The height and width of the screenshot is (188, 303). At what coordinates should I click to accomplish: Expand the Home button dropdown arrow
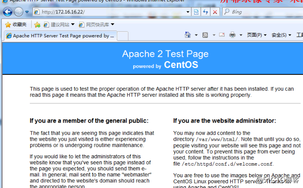[196, 35]
